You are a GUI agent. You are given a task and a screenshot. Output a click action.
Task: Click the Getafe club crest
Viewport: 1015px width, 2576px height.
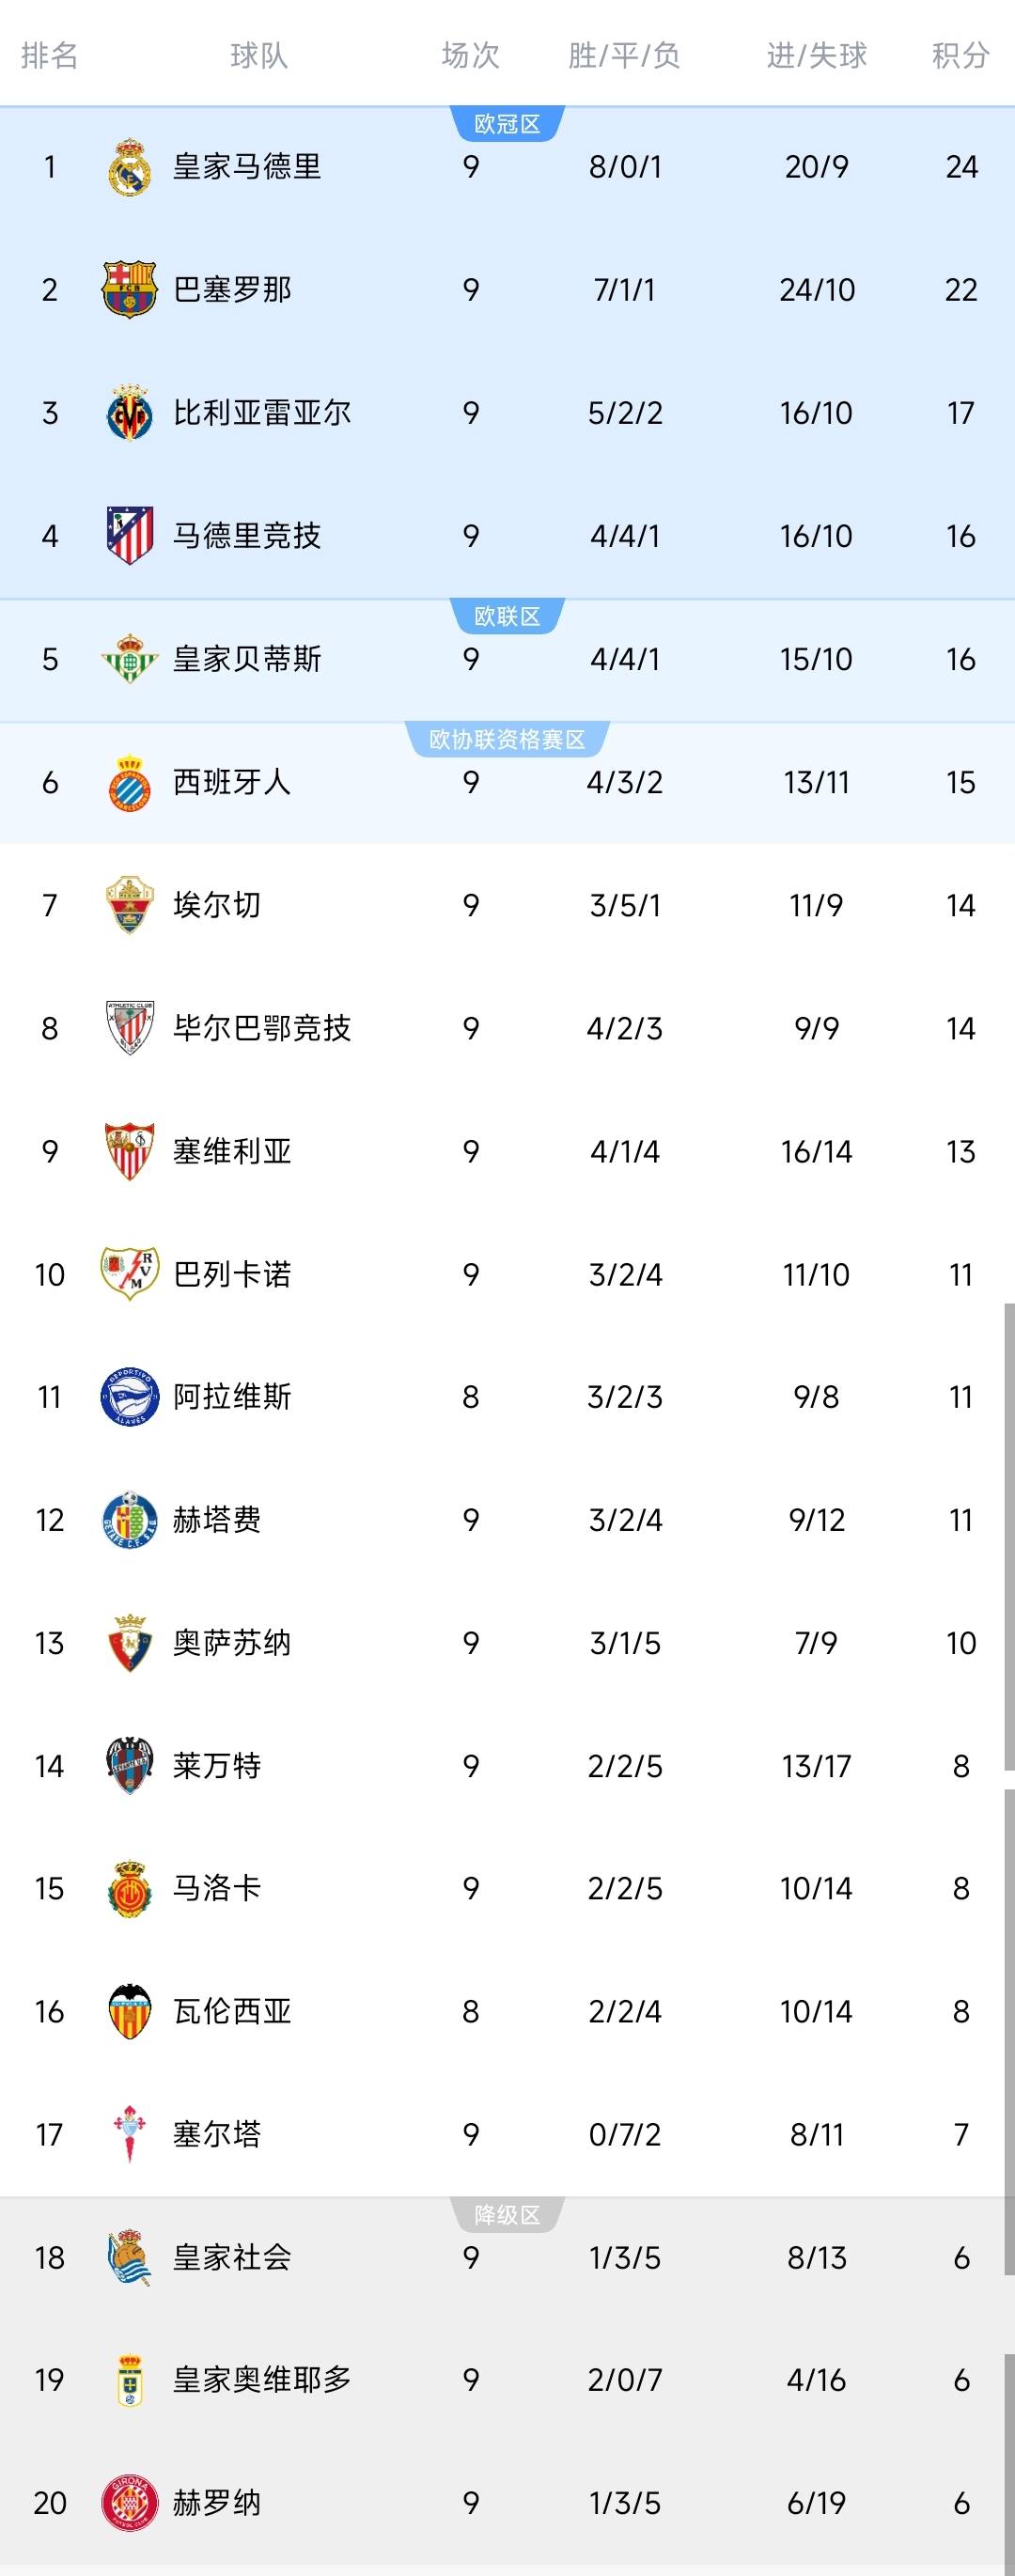click(130, 1520)
